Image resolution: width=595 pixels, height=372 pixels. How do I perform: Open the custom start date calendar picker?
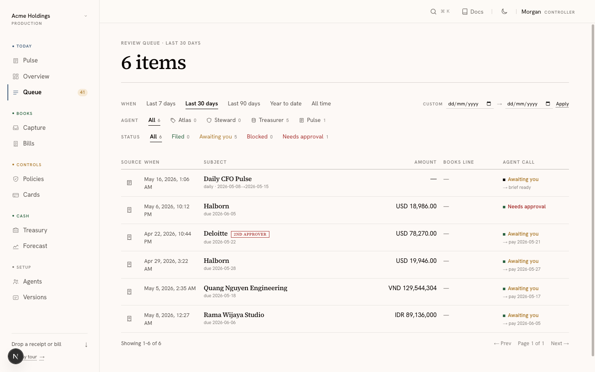[489, 104]
